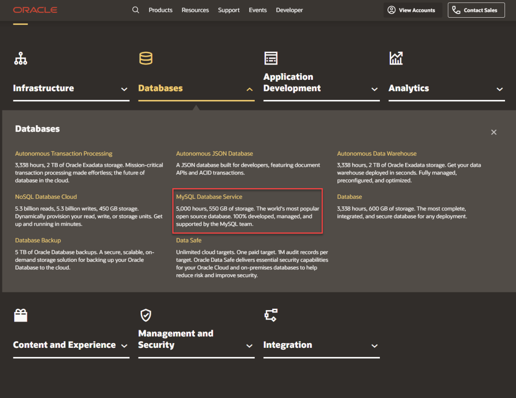516x398 pixels.
Task: Collapse the Databases section chevron
Action: (250, 89)
